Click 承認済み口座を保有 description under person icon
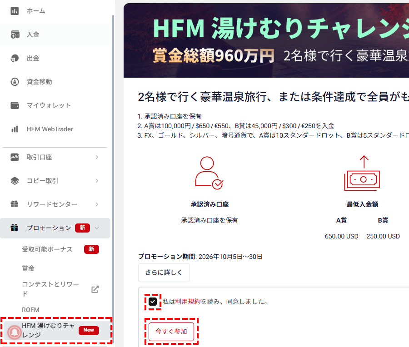Image resolution: width=409 pixels, height=347 pixels. (209, 221)
